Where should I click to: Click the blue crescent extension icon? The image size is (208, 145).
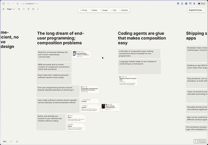(x=186, y=3)
